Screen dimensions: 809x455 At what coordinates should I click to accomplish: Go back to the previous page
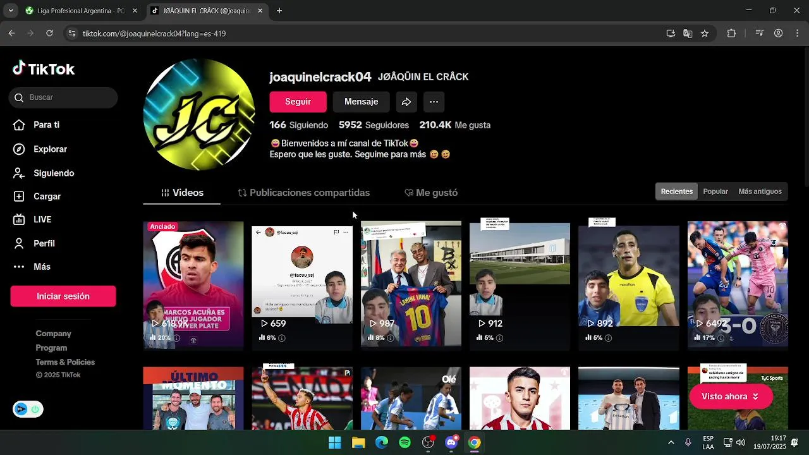pyautogui.click(x=11, y=33)
